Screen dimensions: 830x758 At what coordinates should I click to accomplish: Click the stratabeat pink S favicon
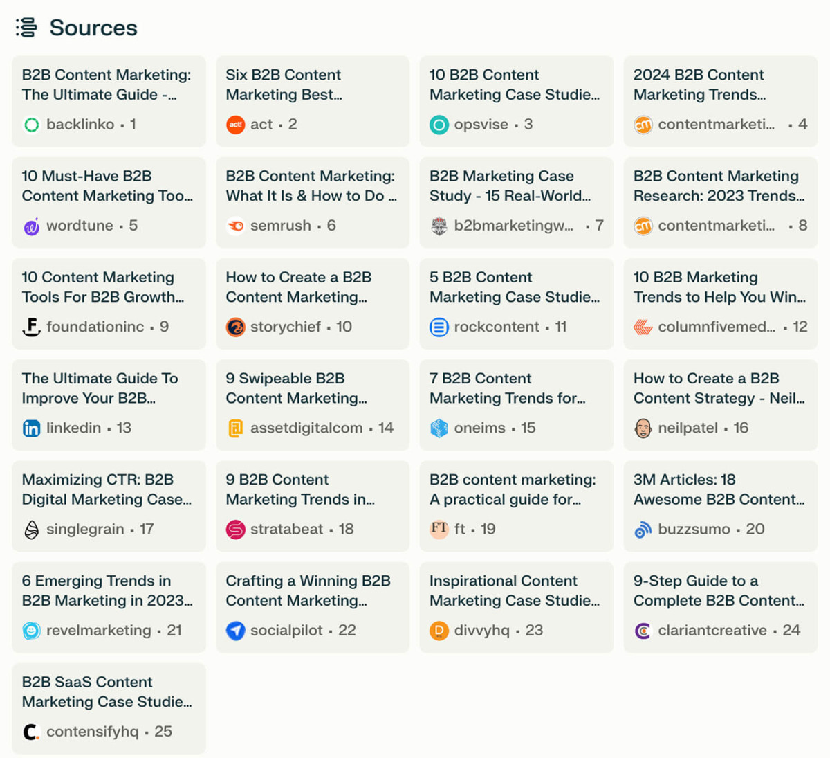[235, 530]
